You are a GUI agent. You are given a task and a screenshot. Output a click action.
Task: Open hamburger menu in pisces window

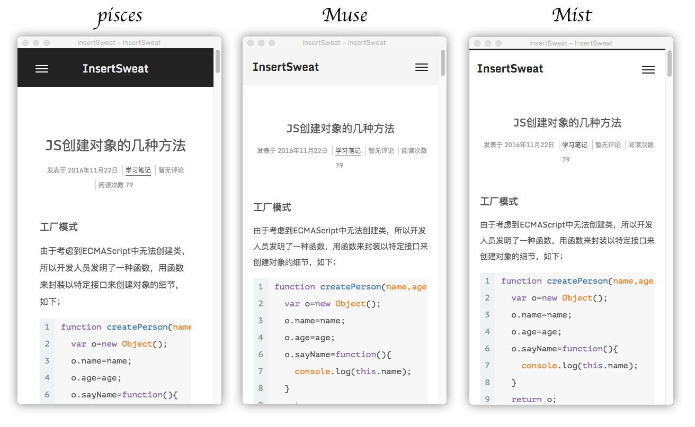pos(42,69)
